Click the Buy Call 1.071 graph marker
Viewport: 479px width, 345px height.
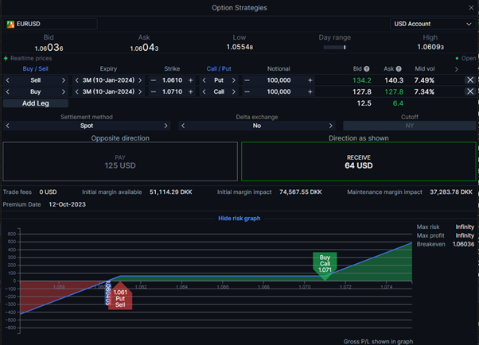325,264
